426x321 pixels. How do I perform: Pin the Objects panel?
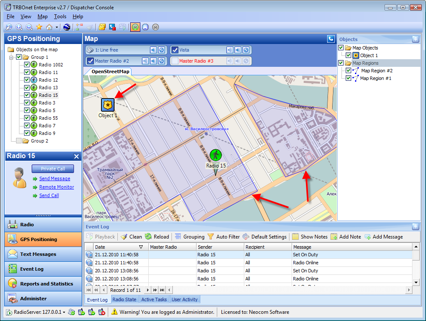coord(415,39)
